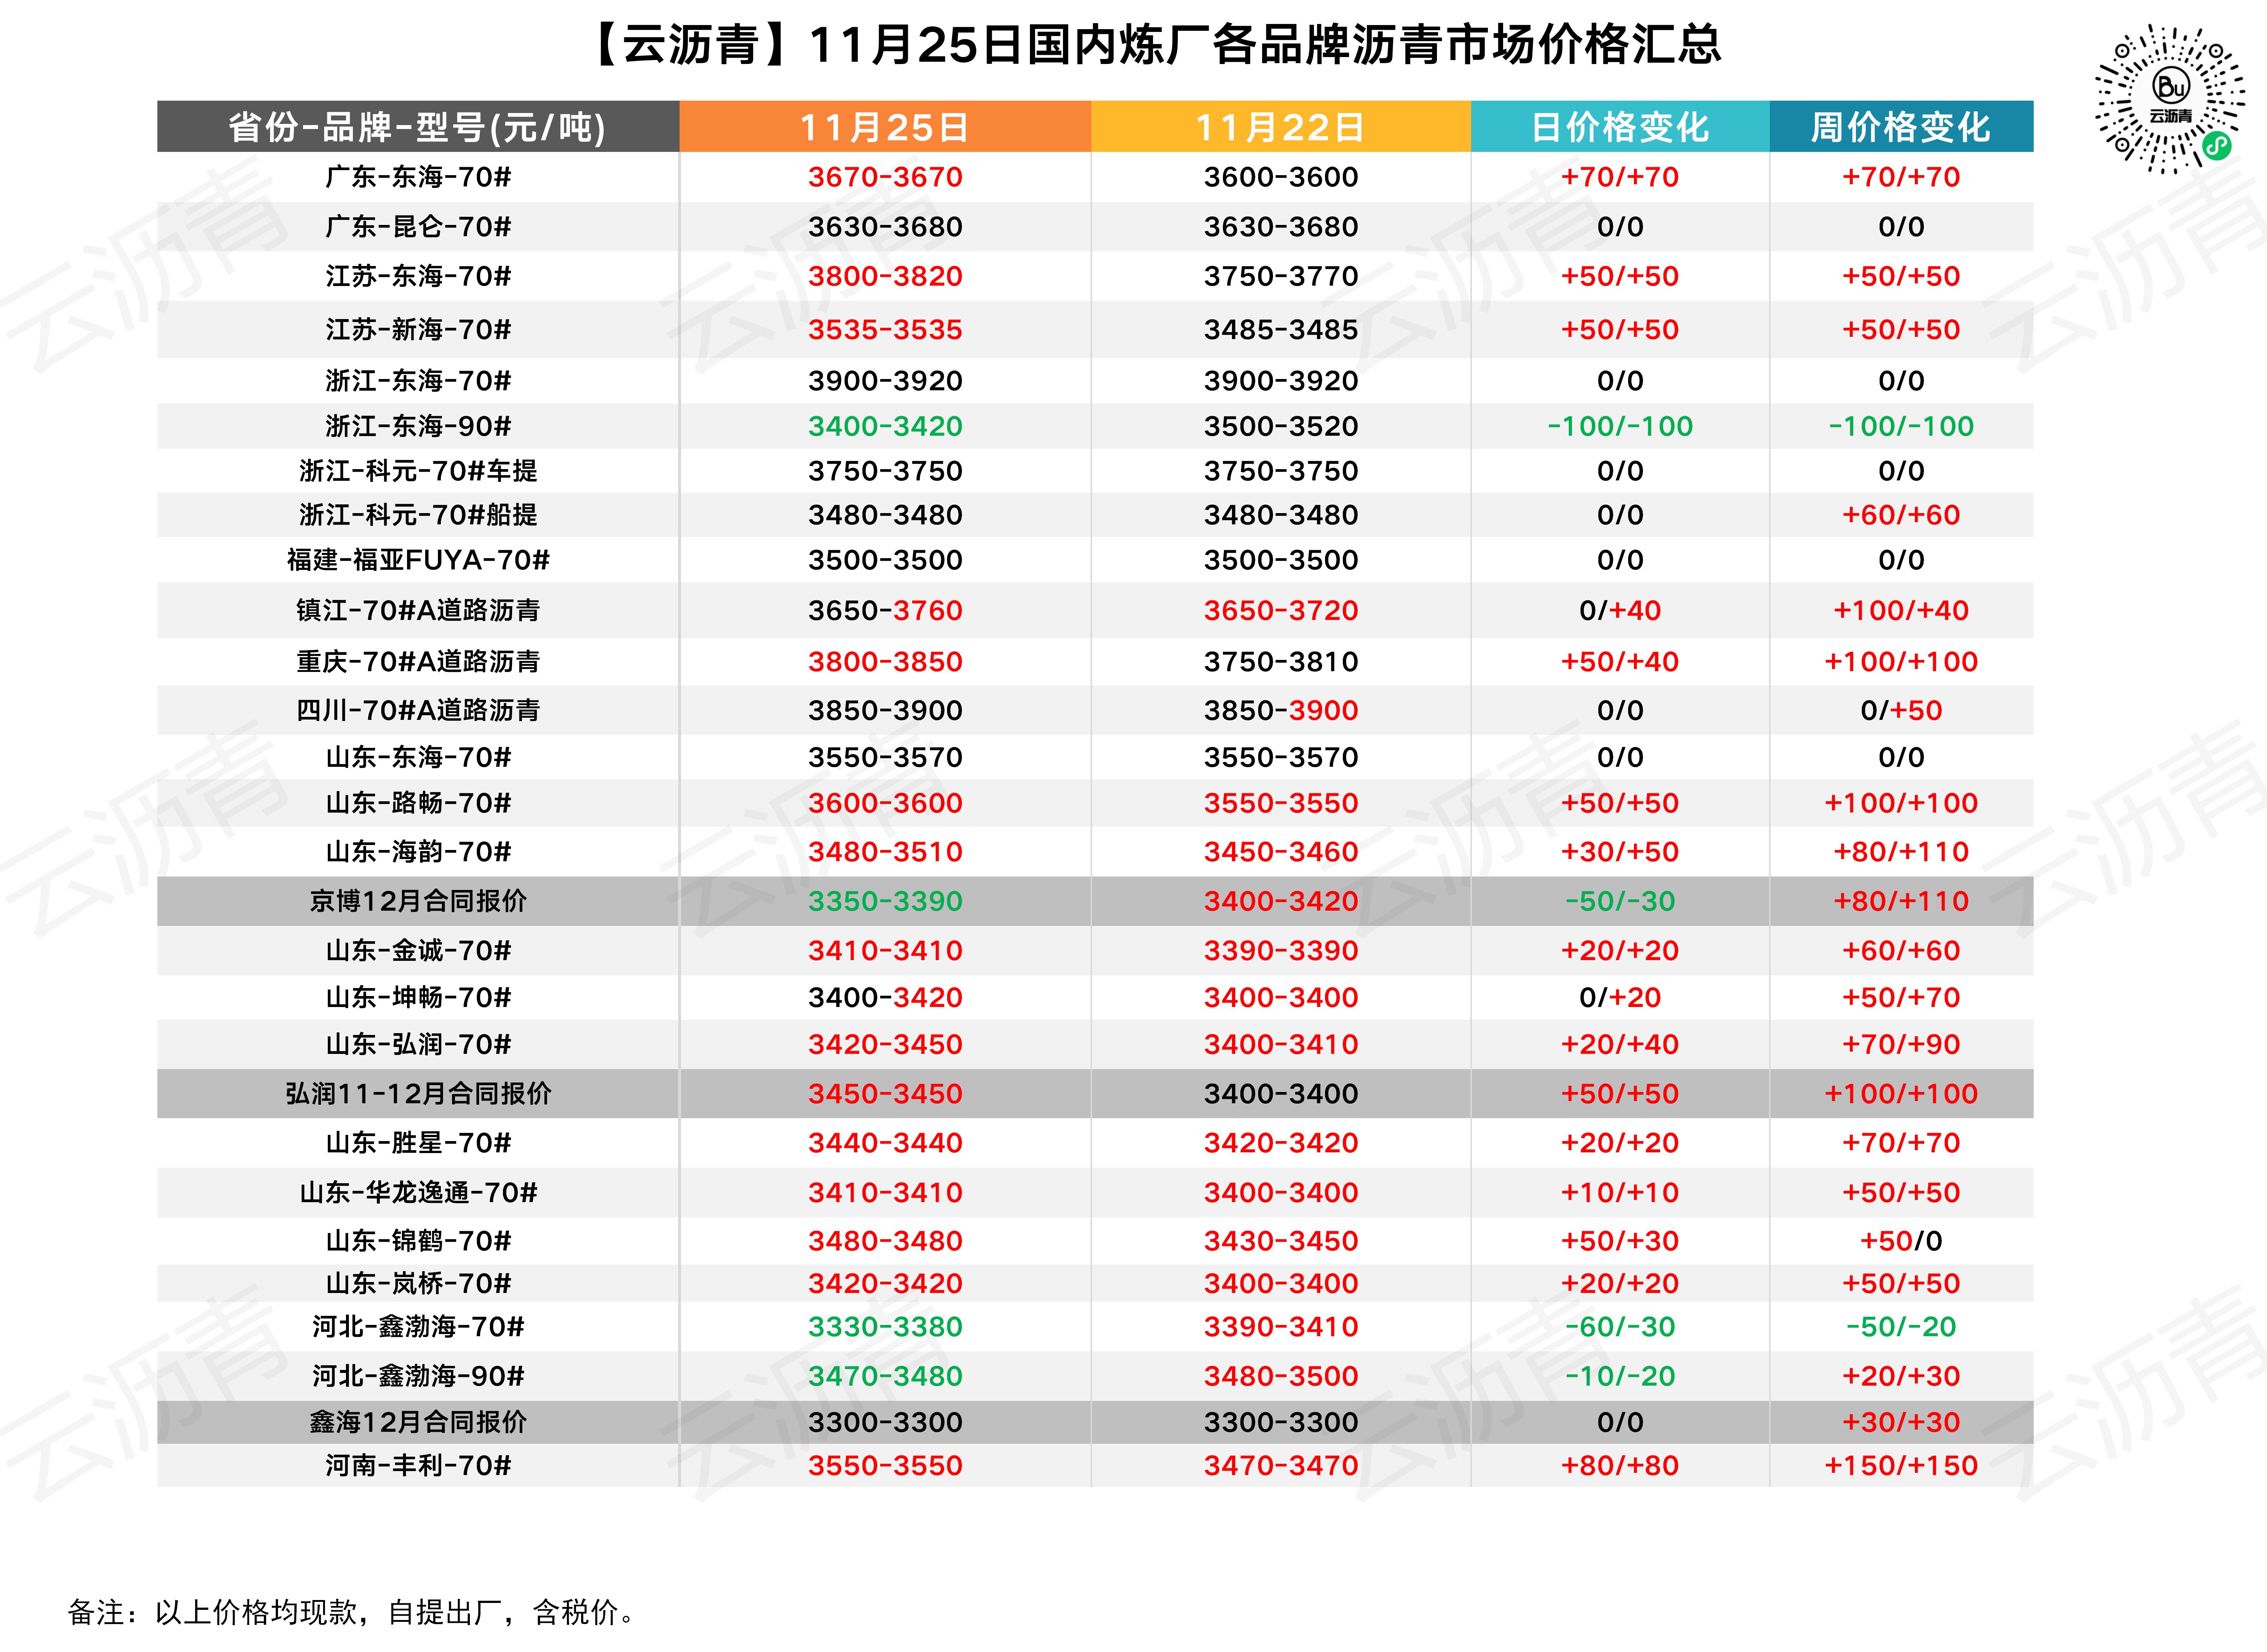Click the price 3480-3510
Screen dimensions: 2267x1652
tap(885, 852)
